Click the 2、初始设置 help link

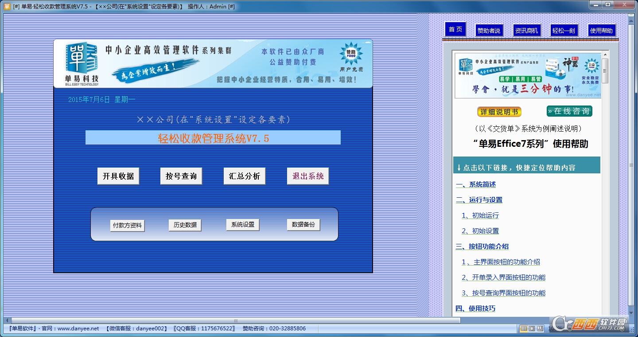(480, 231)
